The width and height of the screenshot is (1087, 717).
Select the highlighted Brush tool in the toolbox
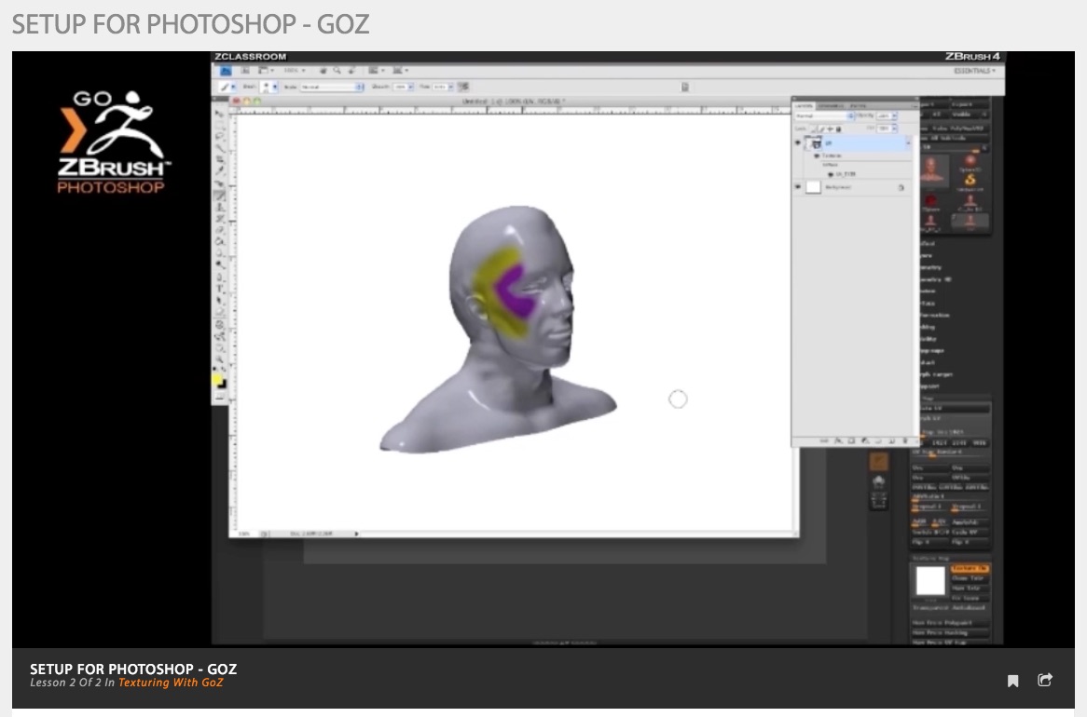point(220,196)
